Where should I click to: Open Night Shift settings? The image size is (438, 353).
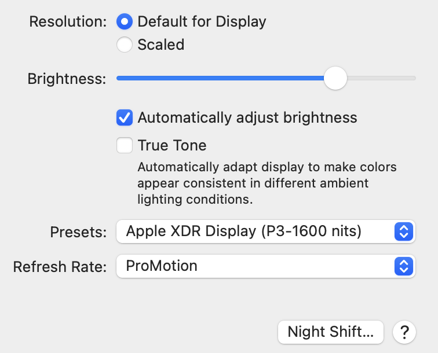331,332
